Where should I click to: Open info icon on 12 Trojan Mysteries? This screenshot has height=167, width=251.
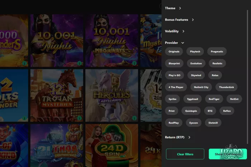(79, 118)
